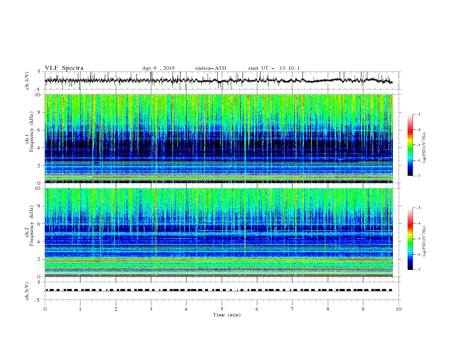Click the "2" kHz tick of ch.2 spectrogram

(40, 259)
